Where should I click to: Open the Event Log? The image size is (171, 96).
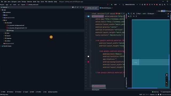[155, 92]
